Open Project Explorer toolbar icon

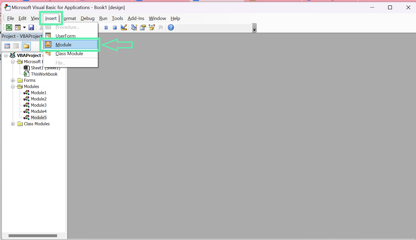tap(134, 27)
